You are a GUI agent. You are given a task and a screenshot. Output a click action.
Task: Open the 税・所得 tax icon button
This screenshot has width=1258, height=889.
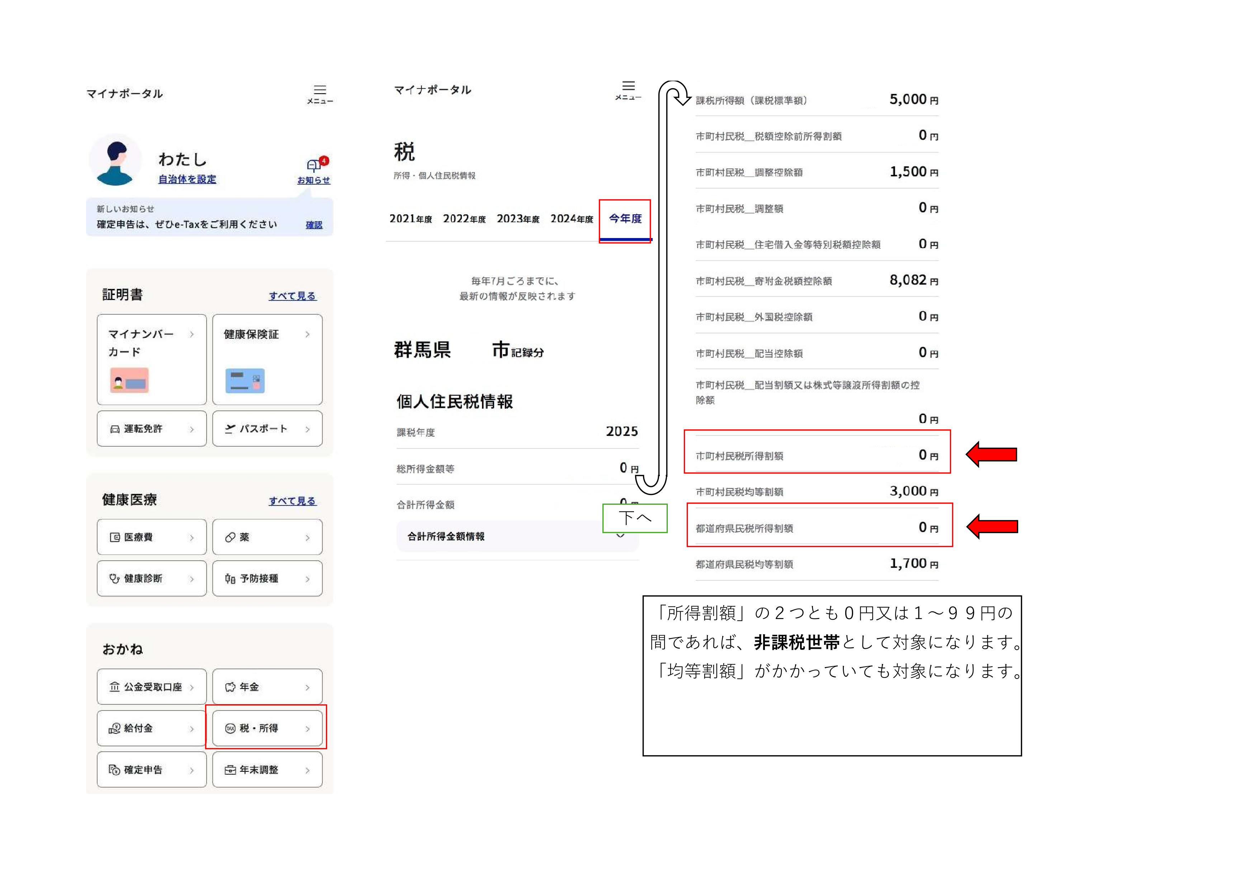231,728
